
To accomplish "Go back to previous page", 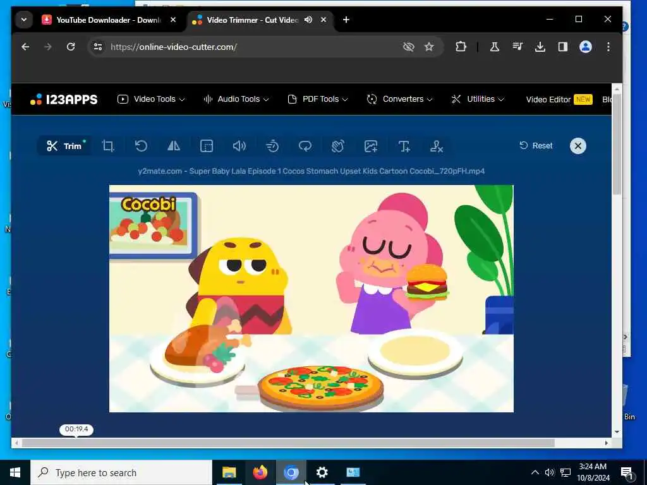I will [x=25, y=47].
